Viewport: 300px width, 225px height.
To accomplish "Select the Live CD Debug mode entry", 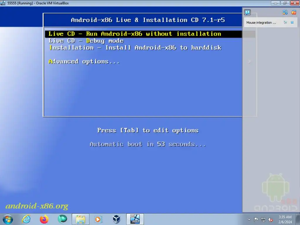I will click(x=86, y=41).
